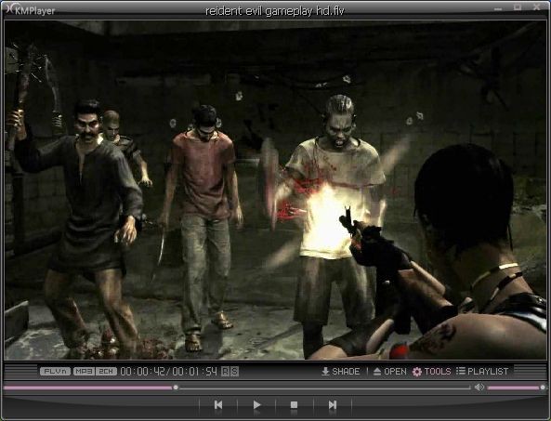Click the FLVn video codec badge
The height and width of the screenshot is (421, 551).
coord(55,372)
